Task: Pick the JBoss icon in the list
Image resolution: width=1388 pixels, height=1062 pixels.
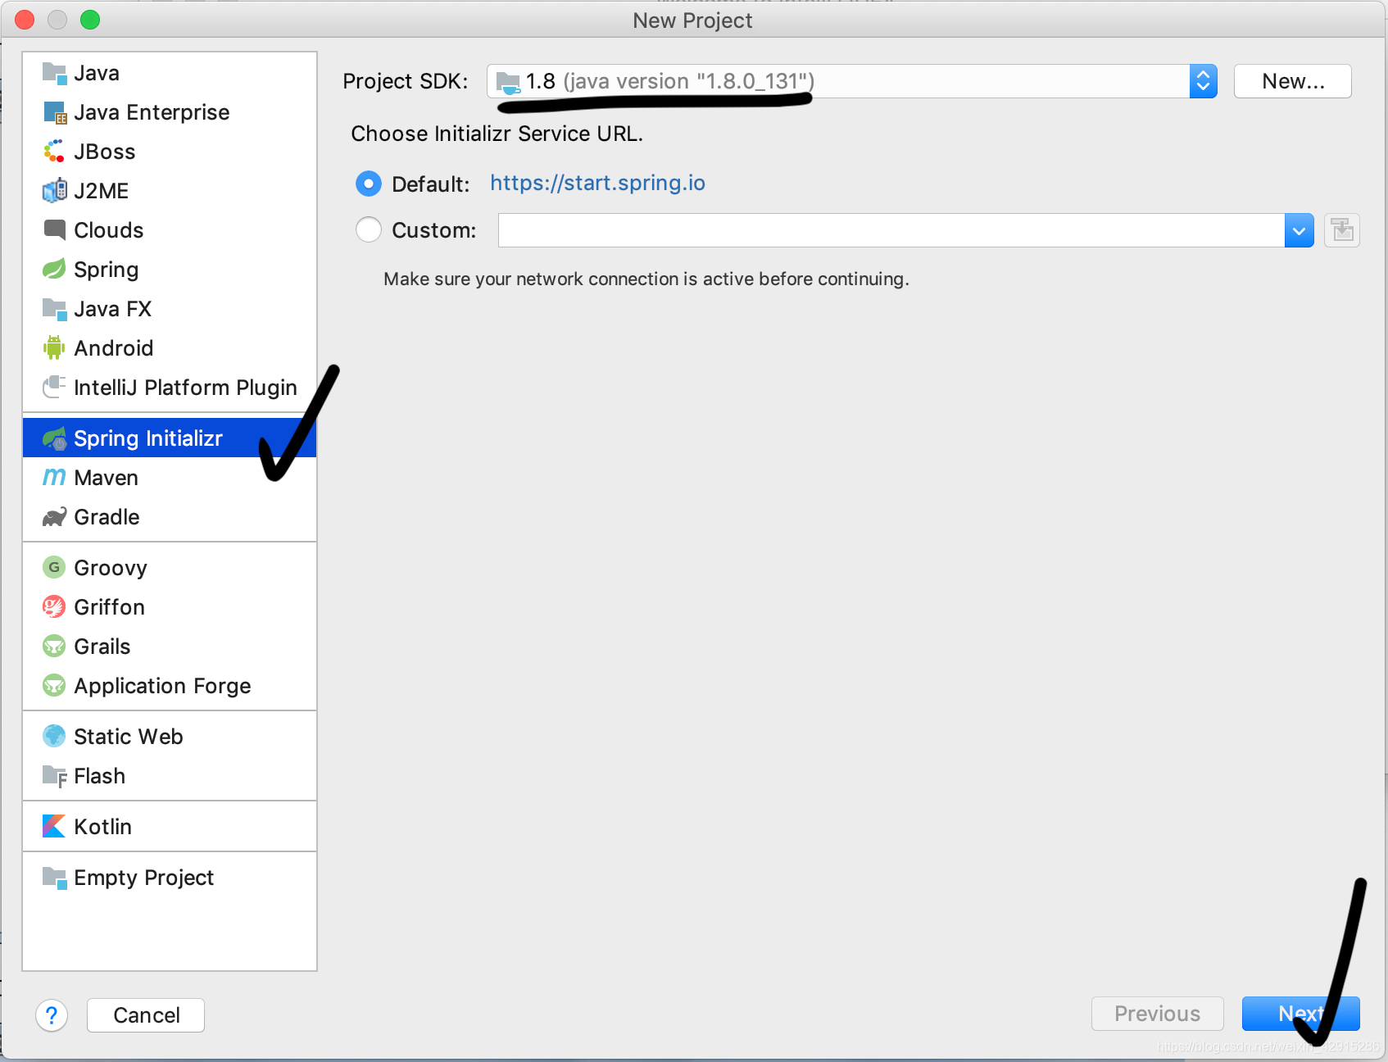Action: tap(54, 152)
